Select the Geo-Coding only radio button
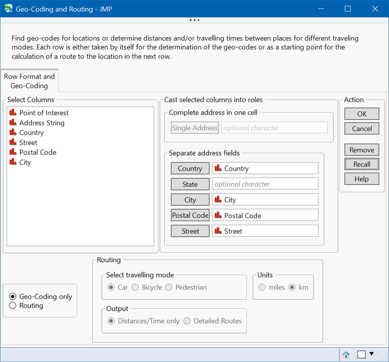The image size is (389, 362). pos(12,296)
